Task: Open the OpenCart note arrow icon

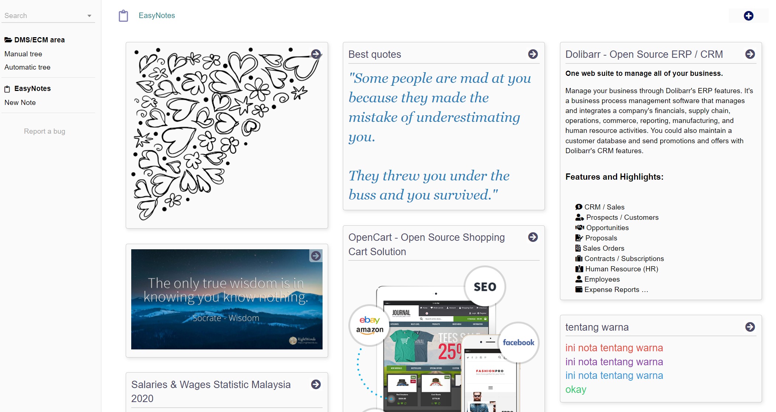Action: [533, 237]
